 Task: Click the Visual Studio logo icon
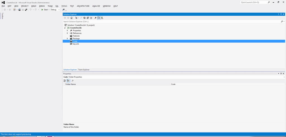tap(3, 3)
